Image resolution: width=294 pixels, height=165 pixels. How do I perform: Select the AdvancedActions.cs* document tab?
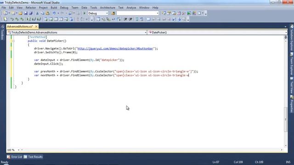point(20,27)
